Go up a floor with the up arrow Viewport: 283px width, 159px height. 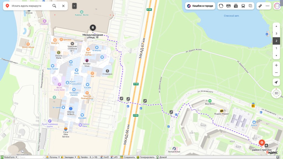coord(276,26)
